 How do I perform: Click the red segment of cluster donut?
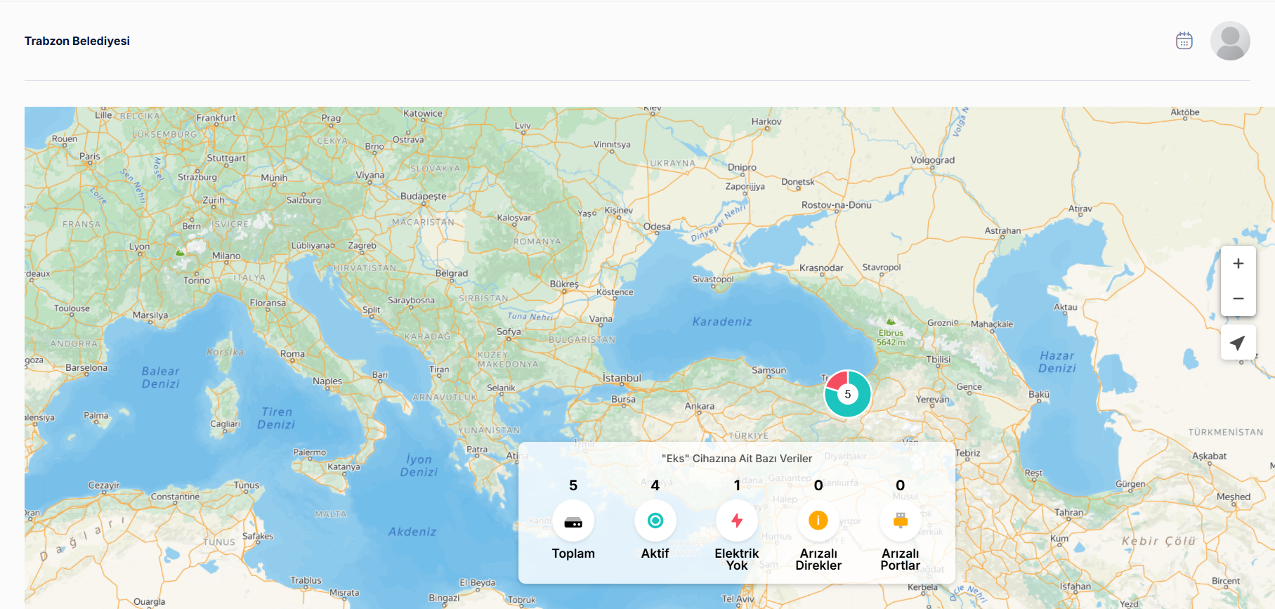pyautogui.click(x=836, y=381)
